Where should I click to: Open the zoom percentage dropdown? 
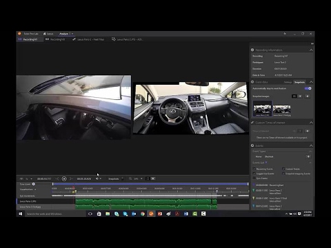tap(141, 178)
